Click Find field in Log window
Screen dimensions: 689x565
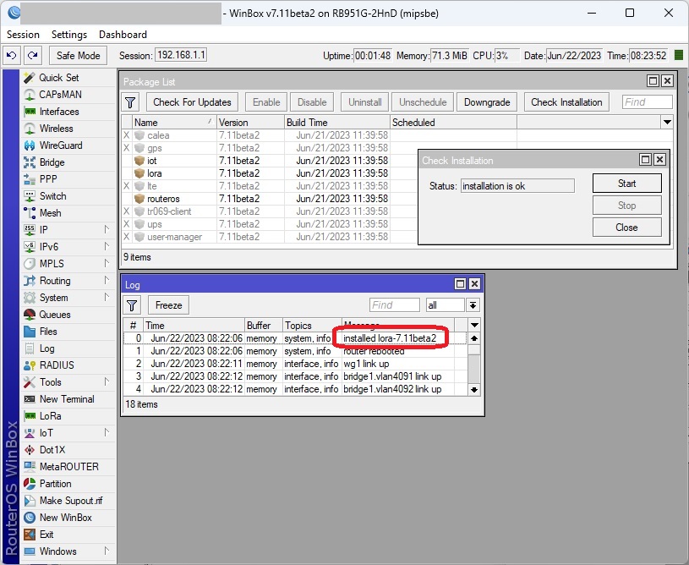[394, 305]
